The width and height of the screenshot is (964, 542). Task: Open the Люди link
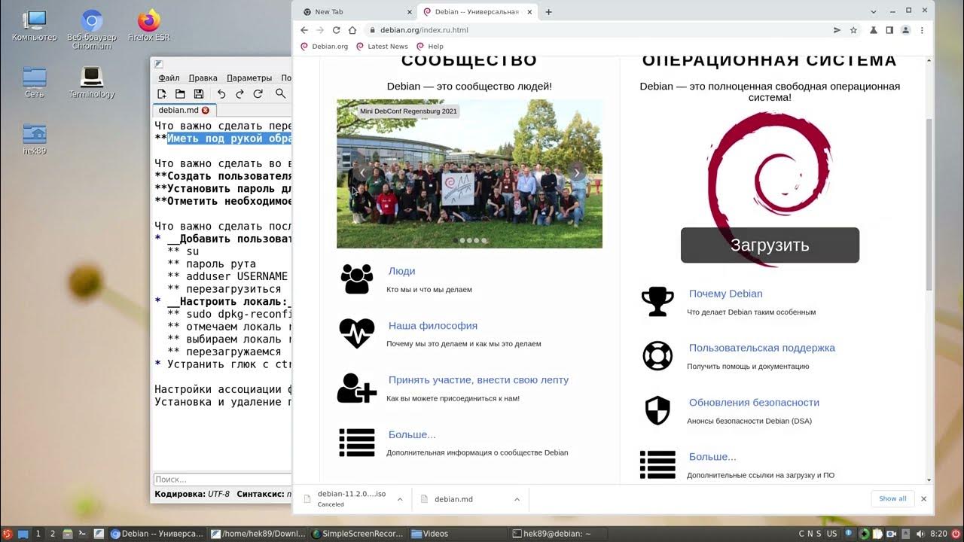[401, 271]
